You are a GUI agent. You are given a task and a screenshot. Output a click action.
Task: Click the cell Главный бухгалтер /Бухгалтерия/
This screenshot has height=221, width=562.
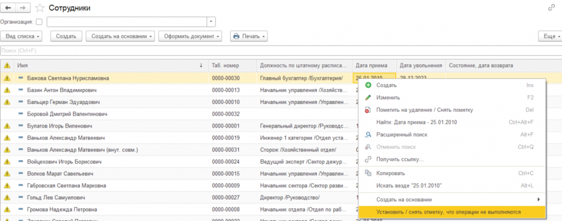pyautogui.click(x=301, y=78)
